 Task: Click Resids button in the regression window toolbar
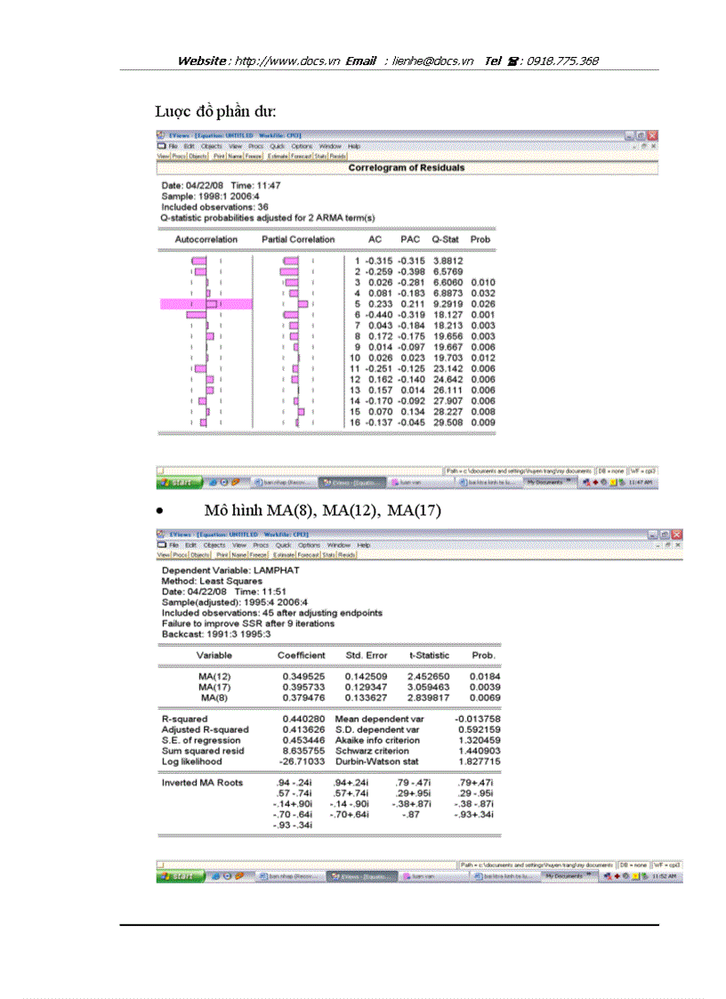pyautogui.click(x=346, y=554)
